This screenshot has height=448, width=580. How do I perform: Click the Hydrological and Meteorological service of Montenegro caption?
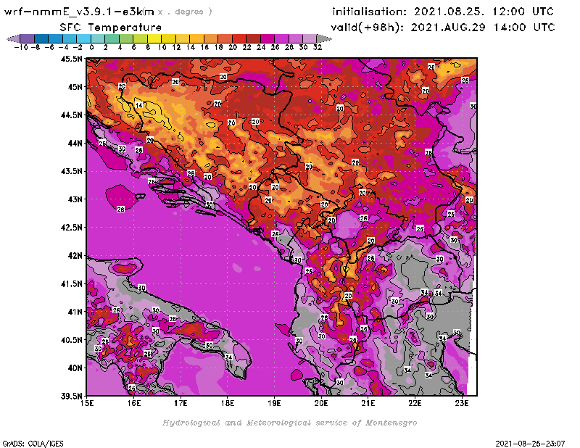click(x=289, y=423)
